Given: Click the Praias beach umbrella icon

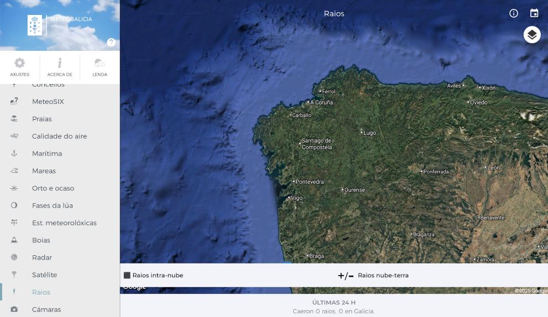Looking at the screenshot, I should point(14,119).
